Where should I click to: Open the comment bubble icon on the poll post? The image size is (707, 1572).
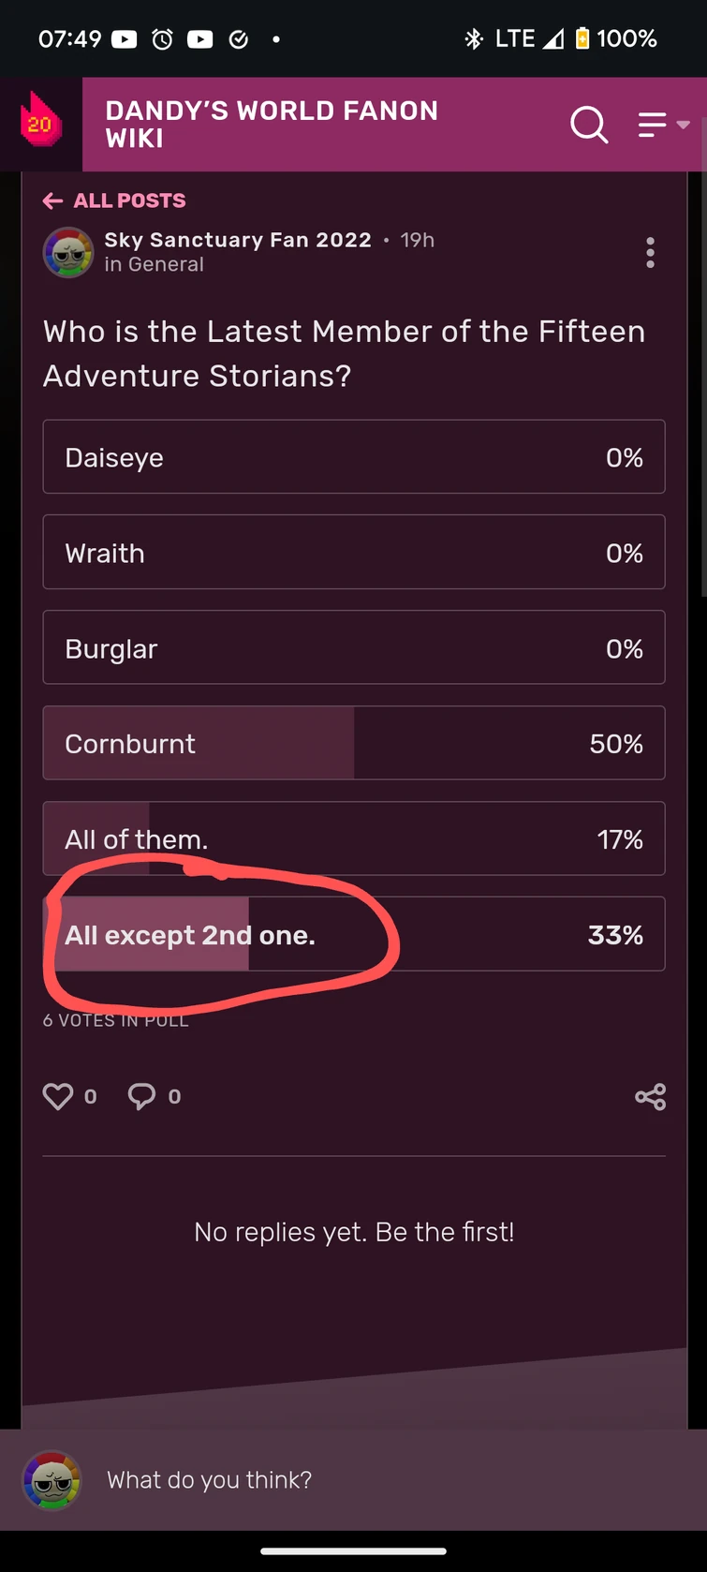tap(140, 1095)
